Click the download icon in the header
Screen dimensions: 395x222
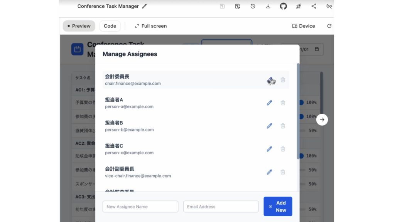pyautogui.click(x=268, y=6)
